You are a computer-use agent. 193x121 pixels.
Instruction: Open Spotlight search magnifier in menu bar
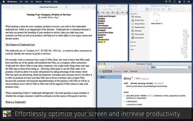pyautogui.click(x=184, y=2)
